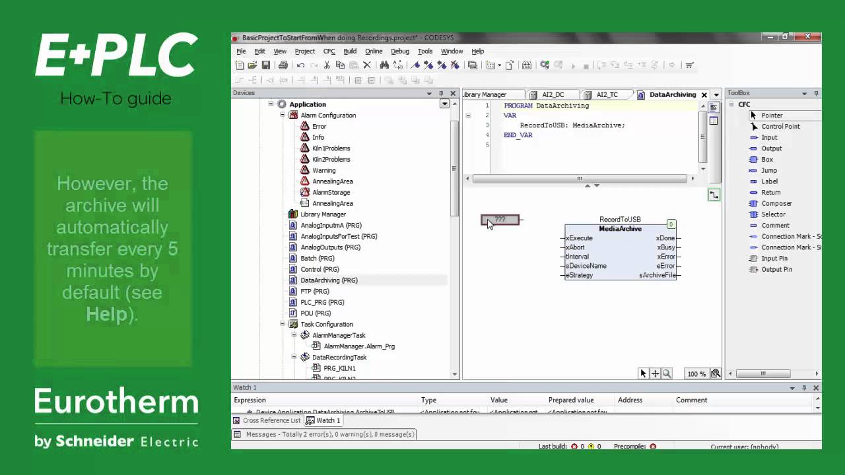The height and width of the screenshot is (475, 845).
Task: Open the Online menu
Action: (x=374, y=51)
